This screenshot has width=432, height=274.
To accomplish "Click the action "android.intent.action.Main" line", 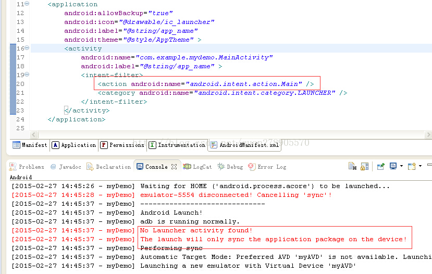I will click(206, 84).
